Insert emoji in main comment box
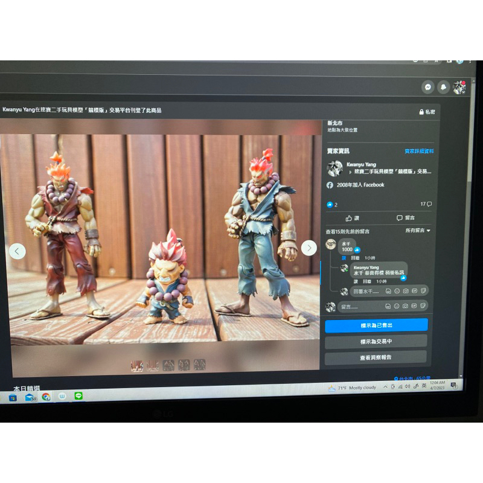Viewport: 483px width, 483px height. tap(397, 306)
